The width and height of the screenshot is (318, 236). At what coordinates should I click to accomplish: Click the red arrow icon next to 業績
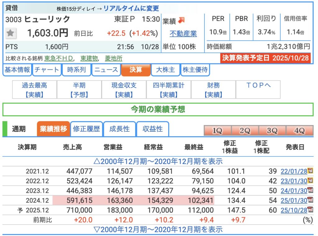[x=182, y=21]
